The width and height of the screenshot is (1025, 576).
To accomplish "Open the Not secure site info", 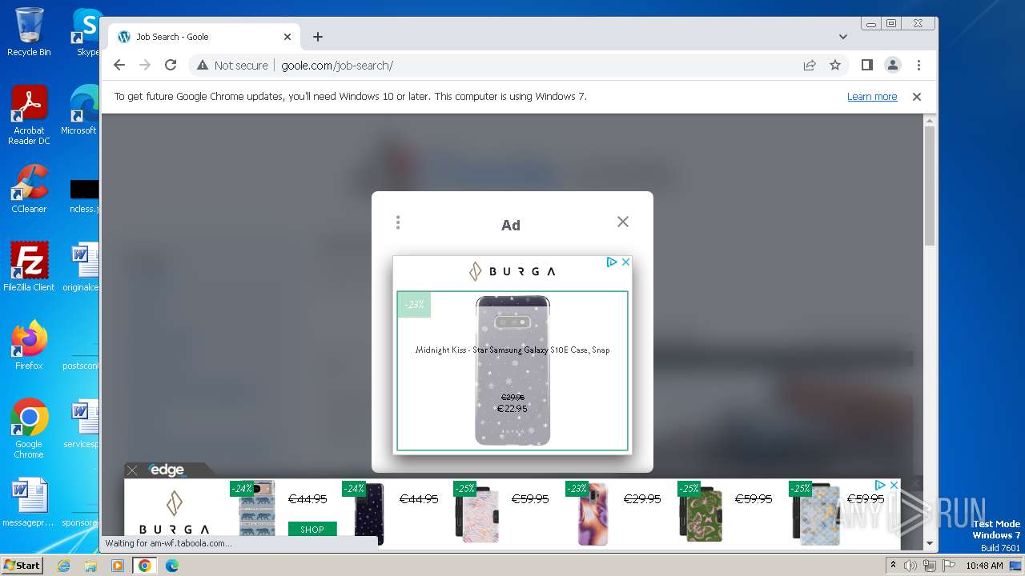I will click(232, 66).
